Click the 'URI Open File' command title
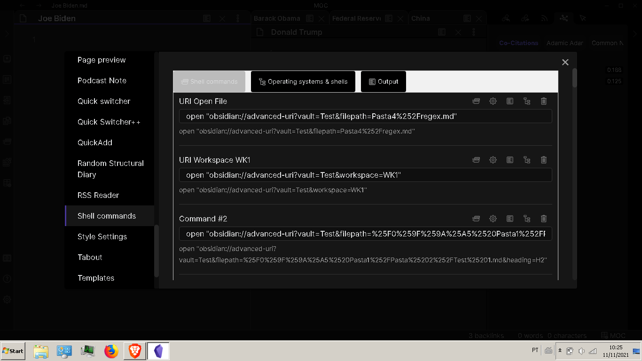 (203, 101)
